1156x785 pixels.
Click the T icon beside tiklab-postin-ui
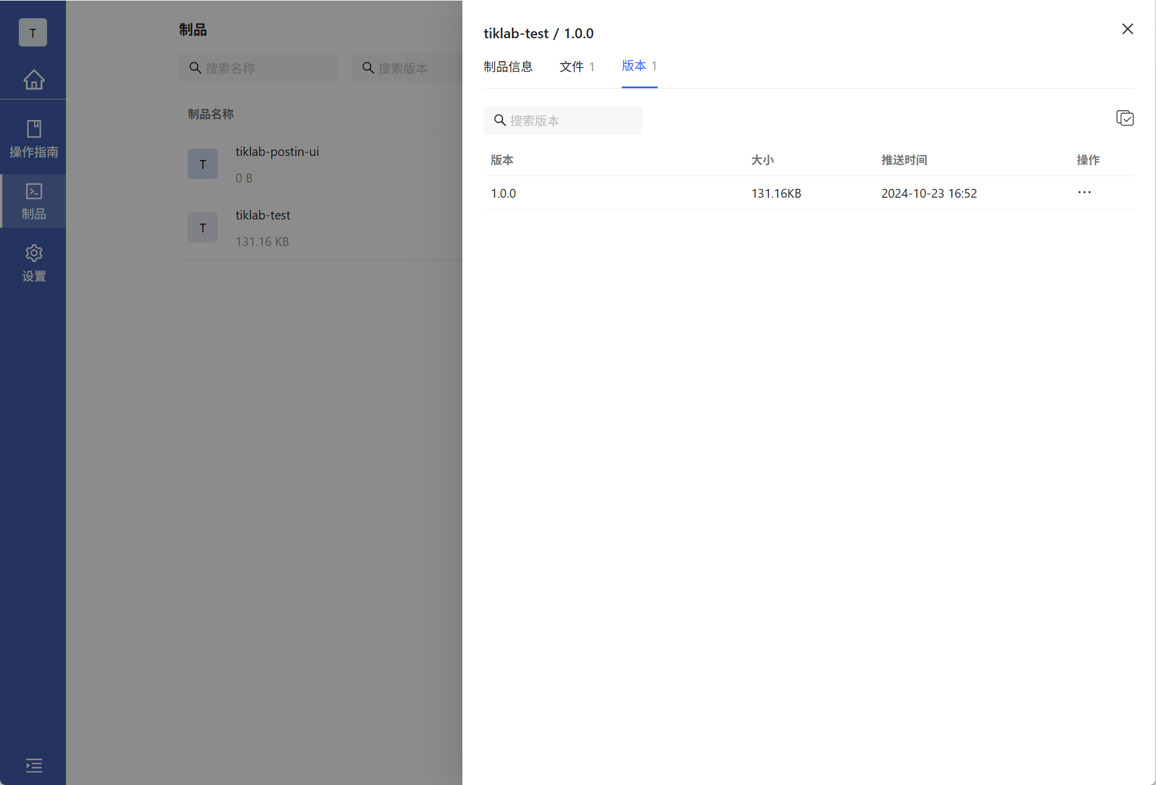[x=202, y=164]
